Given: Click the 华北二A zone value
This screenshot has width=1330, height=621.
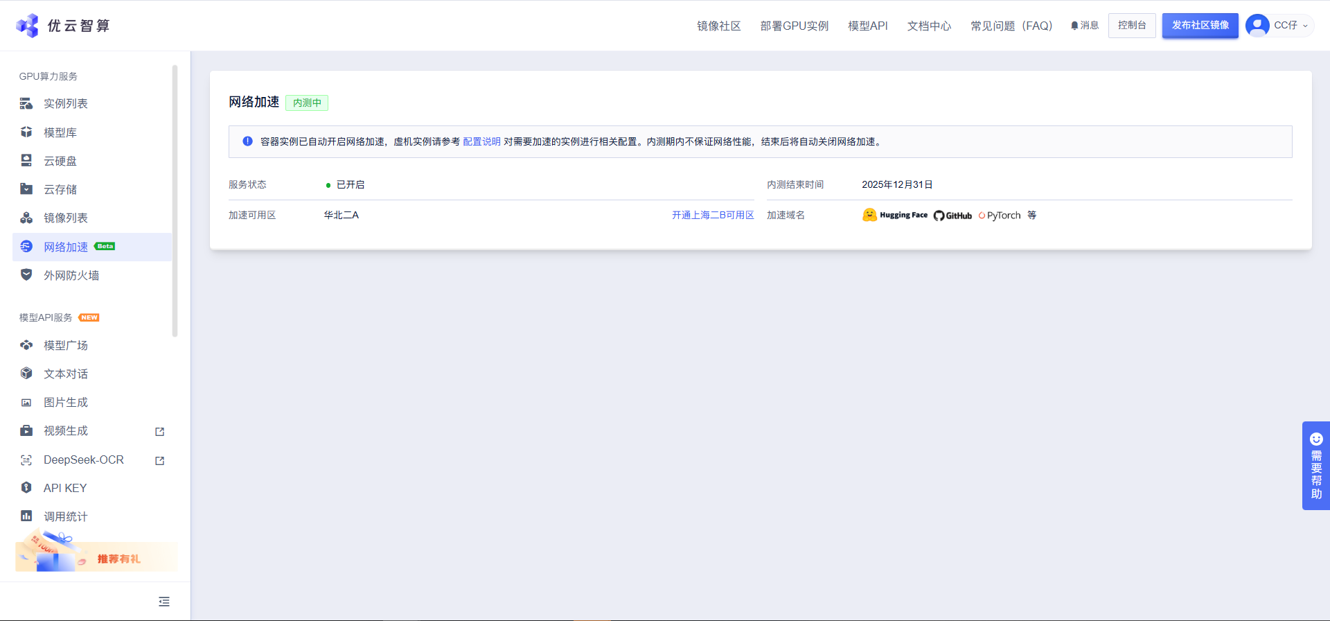Looking at the screenshot, I should pyautogui.click(x=342, y=216).
